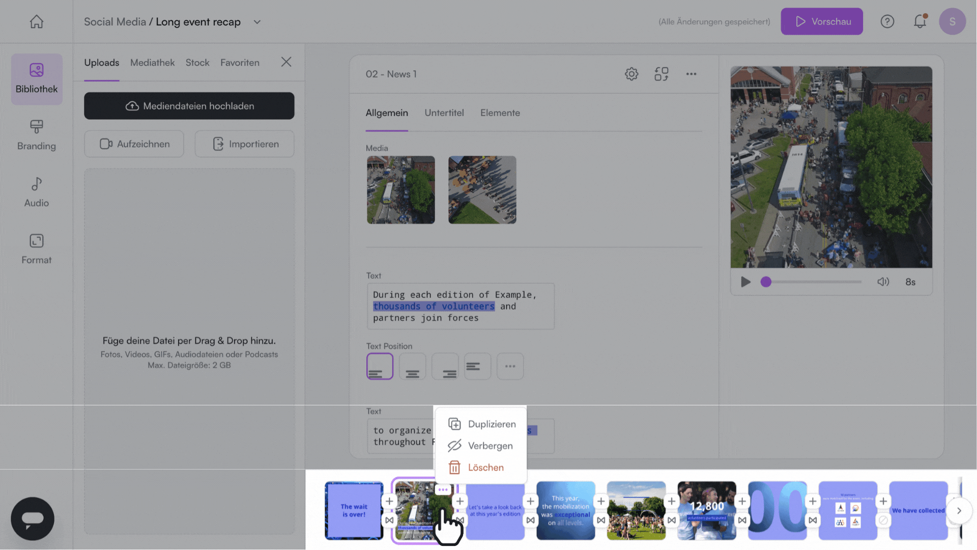This screenshot has width=977, height=550.
Task: Add scene after 'The wait is over!'
Action: tap(389, 501)
